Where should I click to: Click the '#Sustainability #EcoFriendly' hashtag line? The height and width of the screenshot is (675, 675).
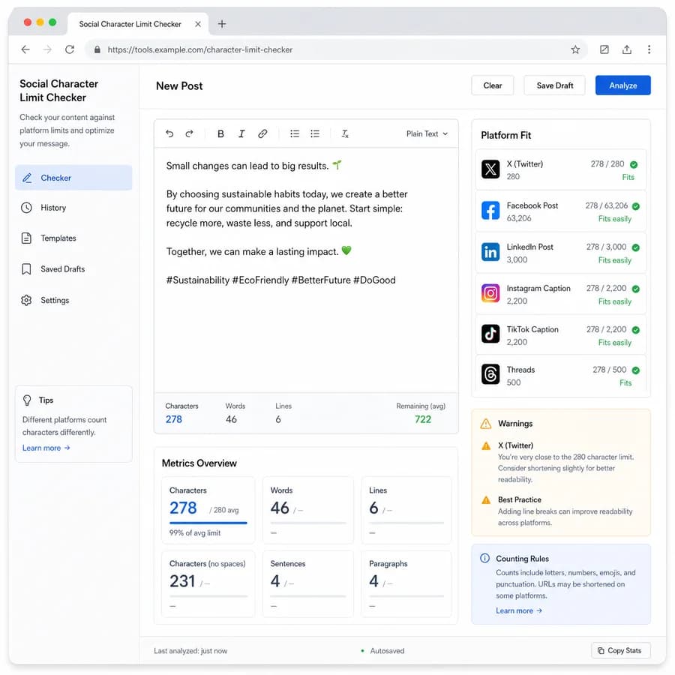click(x=280, y=280)
